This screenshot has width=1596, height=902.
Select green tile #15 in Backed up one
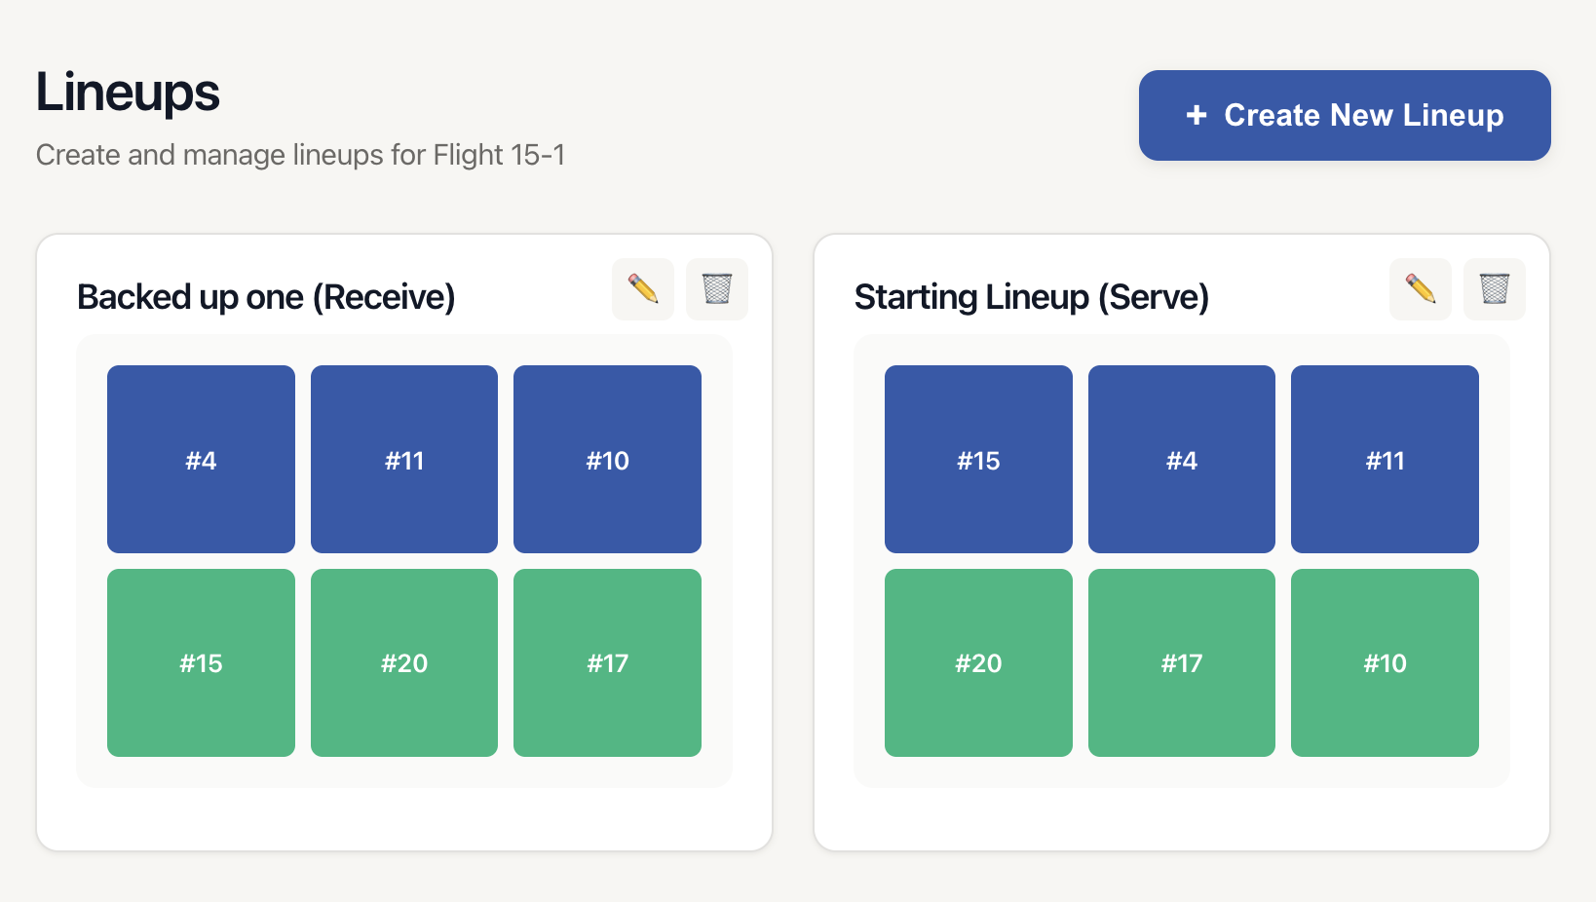201,662
